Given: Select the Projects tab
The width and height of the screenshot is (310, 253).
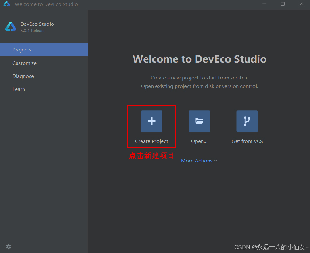Looking at the screenshot, I should click(44, 50).
